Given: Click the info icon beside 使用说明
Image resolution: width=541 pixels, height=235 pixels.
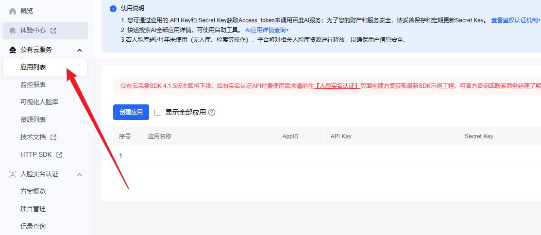Looking at the screenshot, I should (x=113, y=9).
